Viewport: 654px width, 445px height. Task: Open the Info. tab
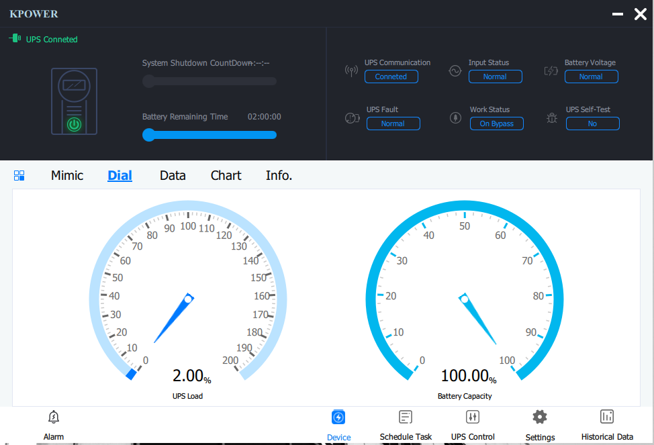pyautogui.click(x=279, y=176)
